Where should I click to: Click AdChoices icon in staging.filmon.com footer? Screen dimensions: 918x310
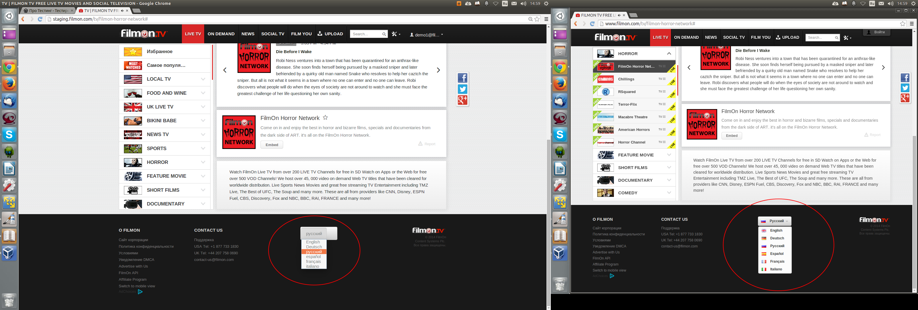pos(140,292)
